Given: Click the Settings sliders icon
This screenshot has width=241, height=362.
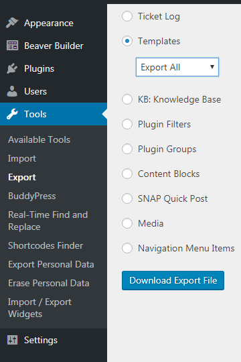Looking at the screenshot, I should pyautogui.click(x=12, y=340).
